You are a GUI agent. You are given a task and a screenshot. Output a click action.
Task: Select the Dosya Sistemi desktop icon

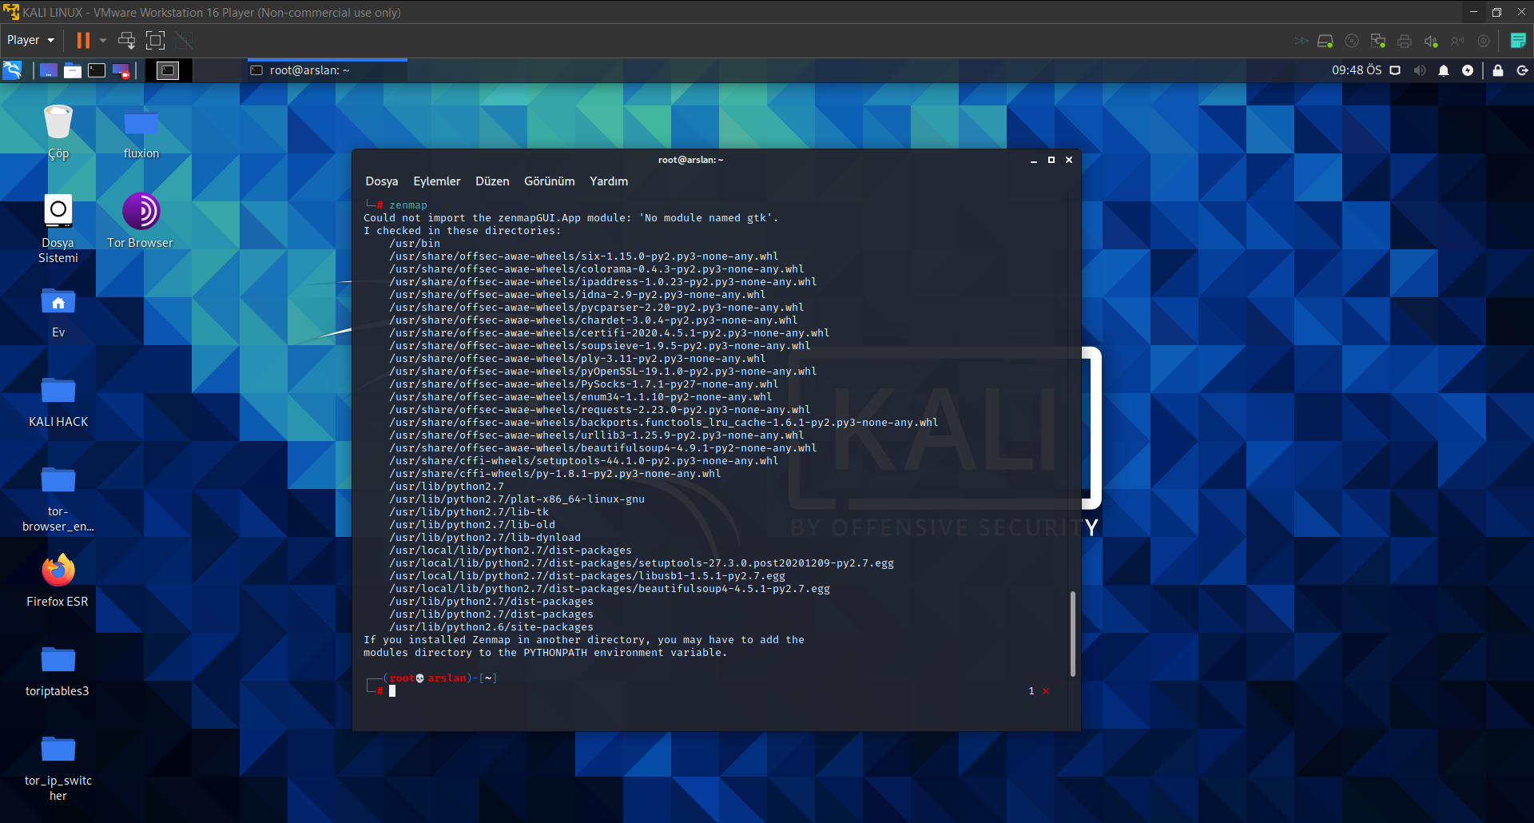(58, 229)
